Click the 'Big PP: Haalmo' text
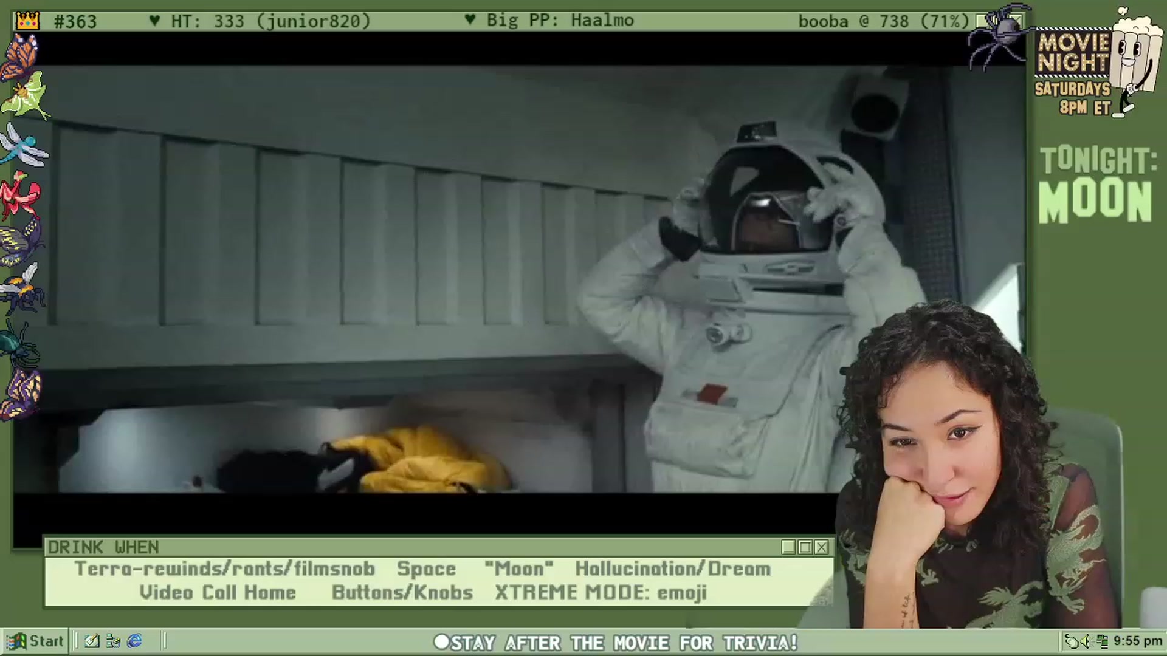1167x656 pixels. click(x=560, y=21)
